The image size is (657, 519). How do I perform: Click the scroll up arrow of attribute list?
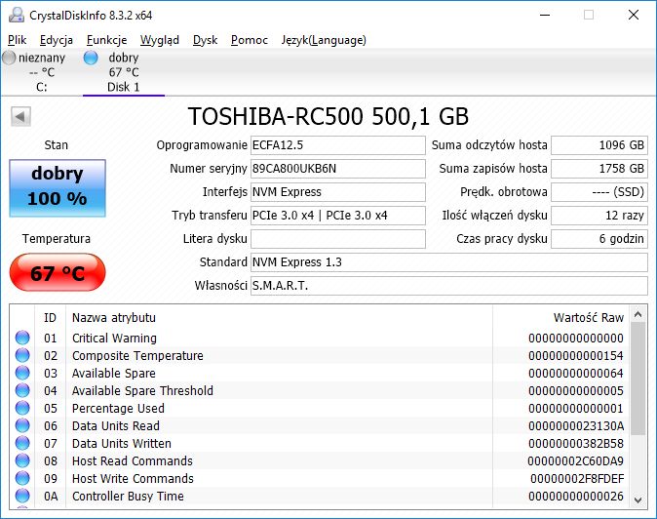638,314
